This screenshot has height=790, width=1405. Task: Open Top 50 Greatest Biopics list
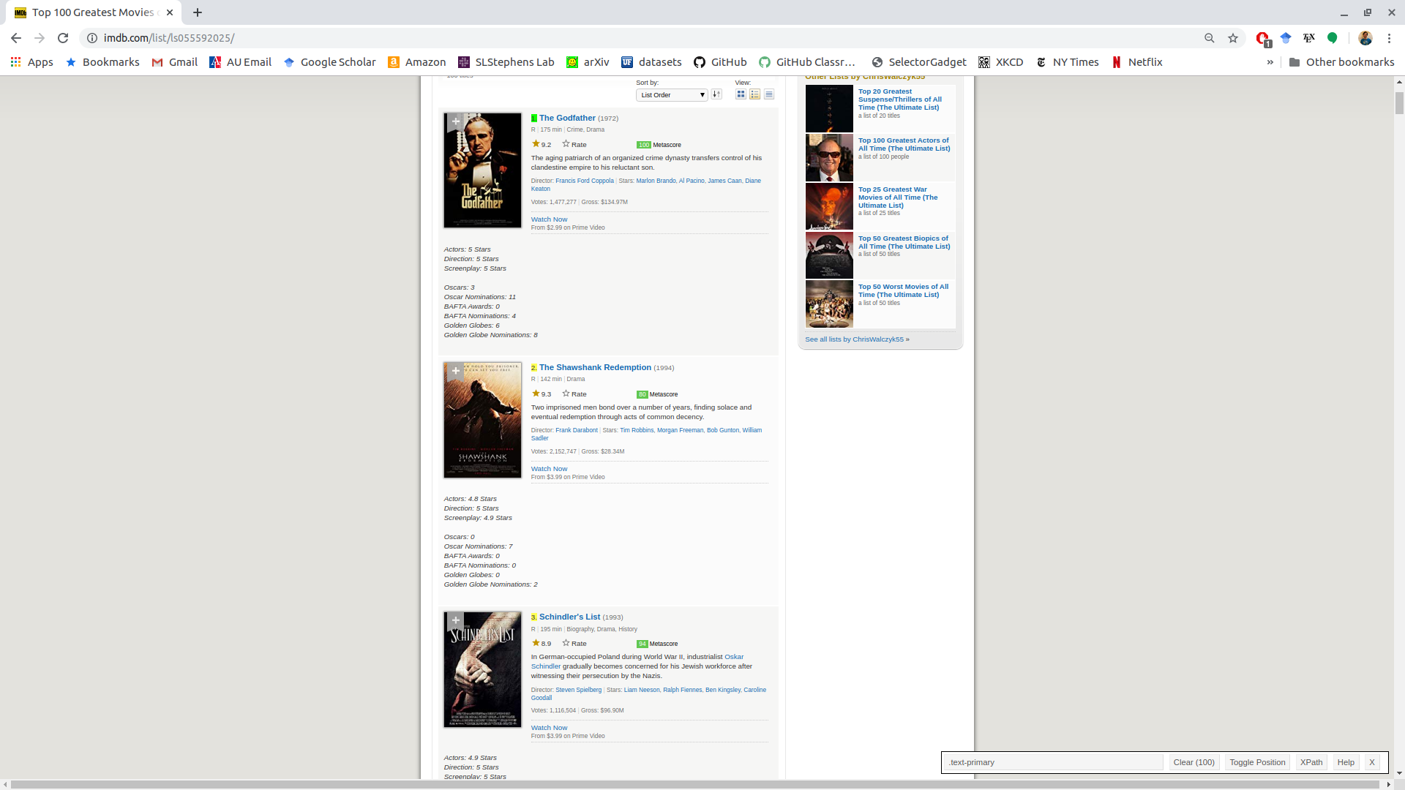tap(904, 242)
